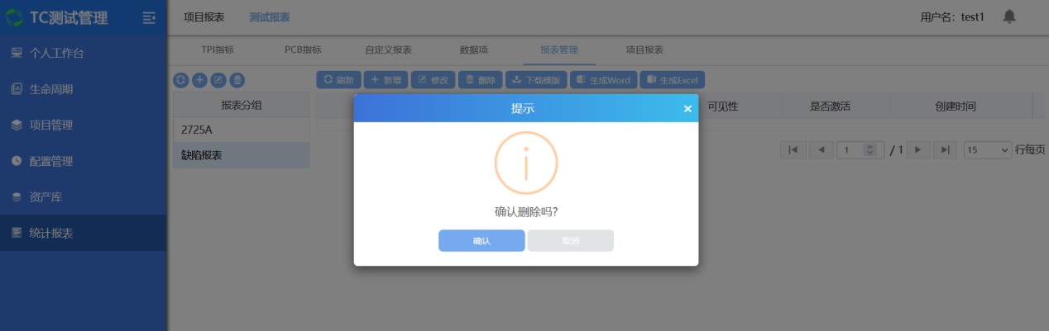Click the 删除 toolbar button
1049x331 pixels.
pyautogui.click(x=480, y=80)
